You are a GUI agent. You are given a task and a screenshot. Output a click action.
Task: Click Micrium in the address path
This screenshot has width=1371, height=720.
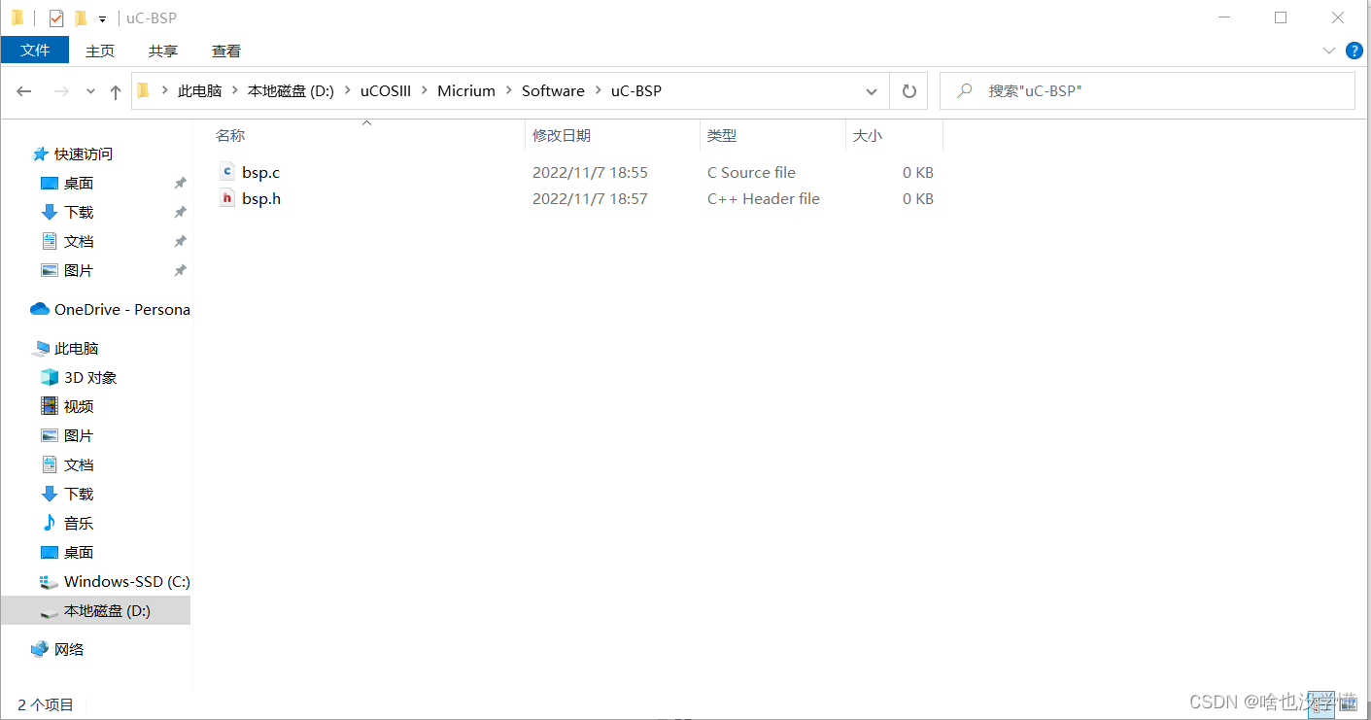click(466, 90)
